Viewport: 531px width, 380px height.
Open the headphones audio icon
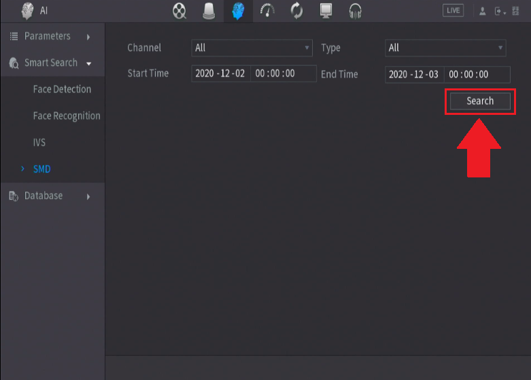click(x=355, y=11)
